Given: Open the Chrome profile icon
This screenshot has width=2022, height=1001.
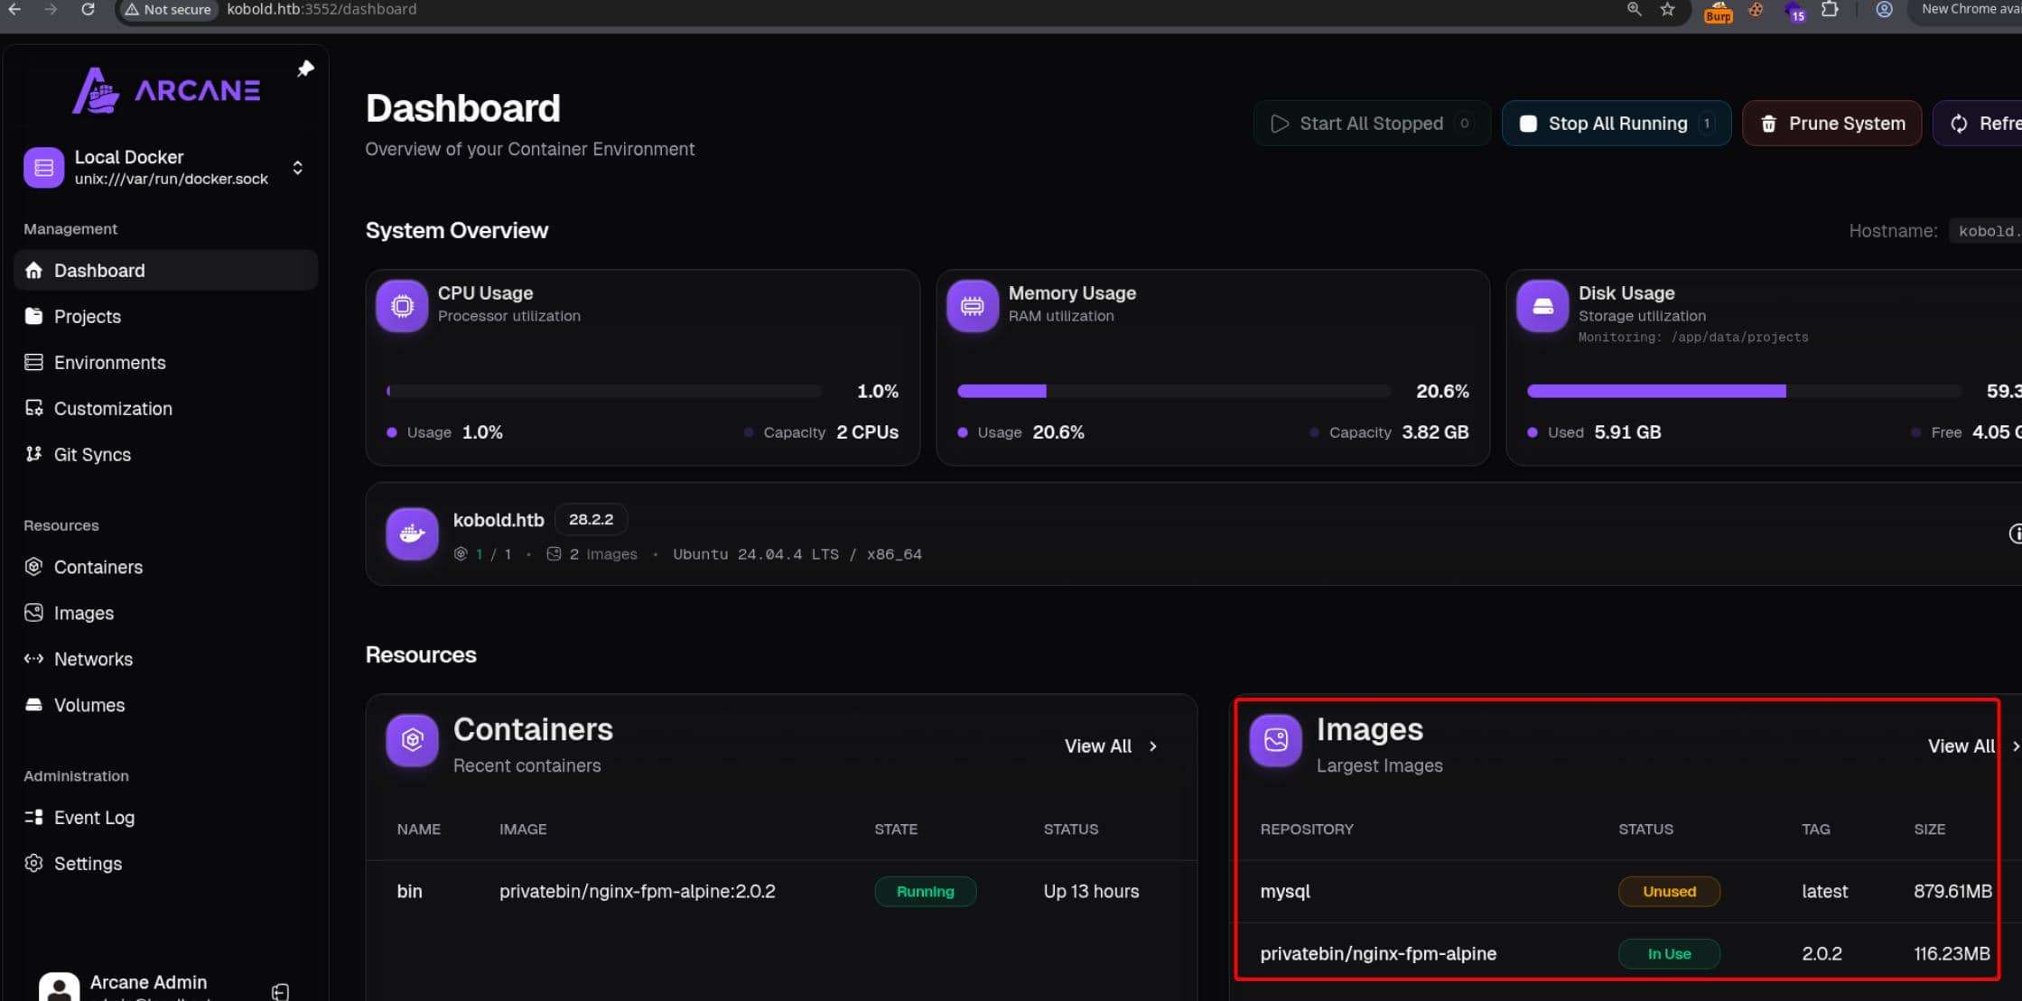Looking at the screenshot, I should [1884, 9].
